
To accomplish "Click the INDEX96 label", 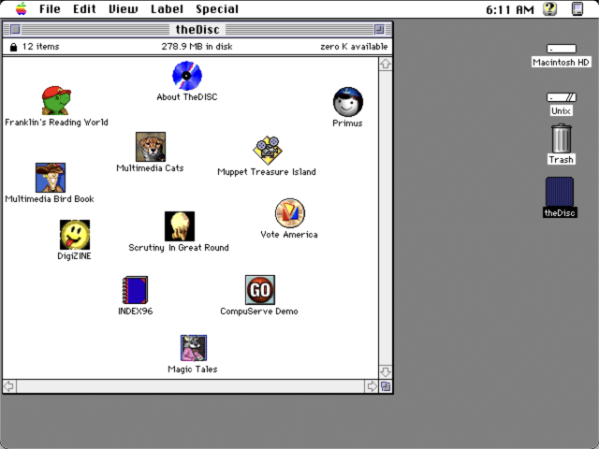I will point(135,311).
